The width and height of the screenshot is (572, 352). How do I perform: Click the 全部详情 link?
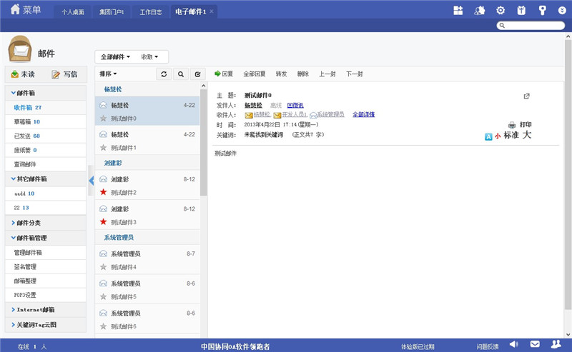tap(363, 114)
